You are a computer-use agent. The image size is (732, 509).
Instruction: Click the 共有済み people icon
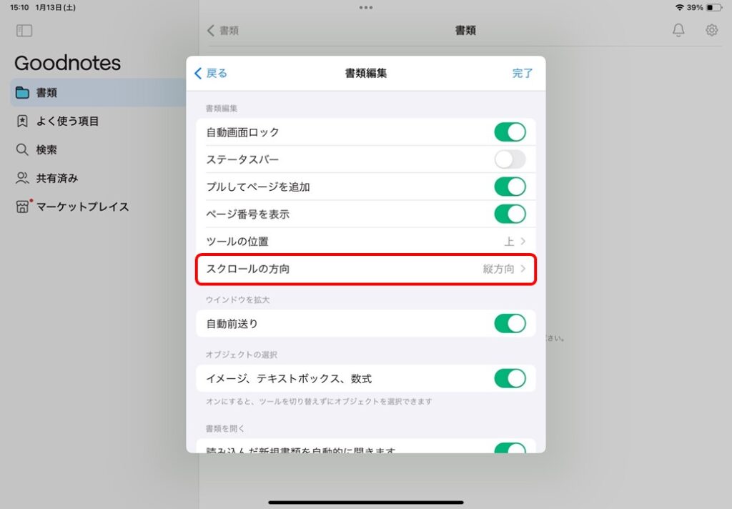[x=22, y=178]
